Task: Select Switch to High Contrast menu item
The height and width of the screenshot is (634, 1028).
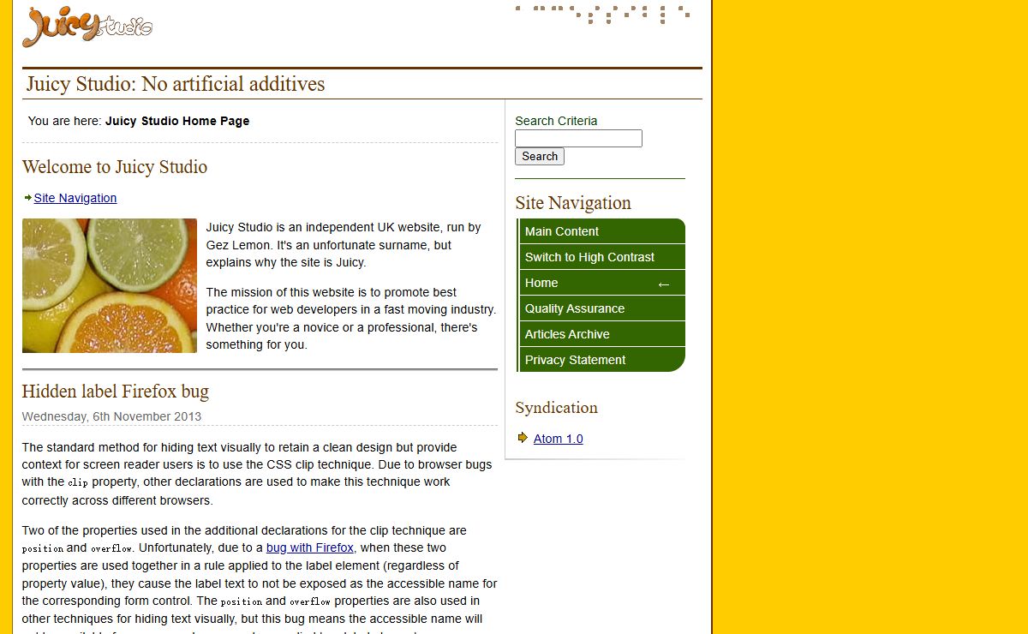Action: coord(602,257)
